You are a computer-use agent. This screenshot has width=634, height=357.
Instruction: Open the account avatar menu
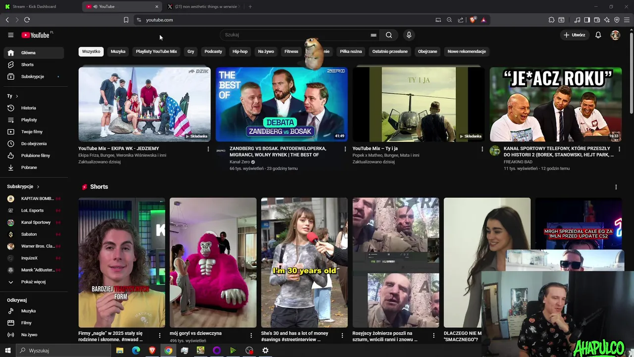[x=615, y=35]
